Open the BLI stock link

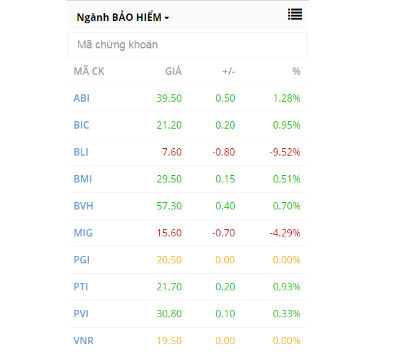click(x=81, y=152)
